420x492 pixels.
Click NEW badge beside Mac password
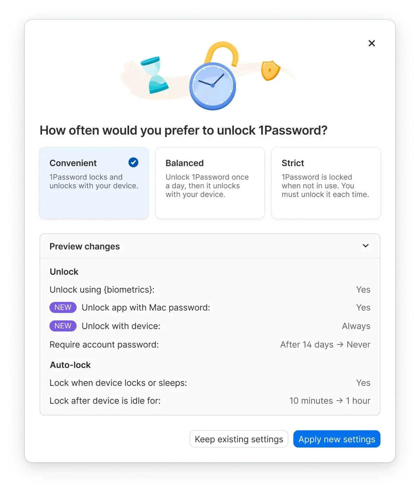coord(63,308)
